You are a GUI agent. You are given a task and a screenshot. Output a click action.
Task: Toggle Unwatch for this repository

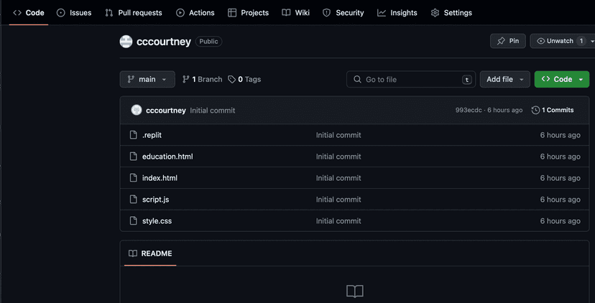(x=561, y=42)
